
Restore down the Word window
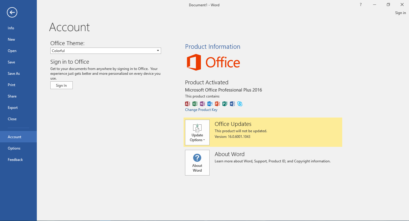(388, 4)
